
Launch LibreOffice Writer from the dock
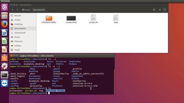5,33
